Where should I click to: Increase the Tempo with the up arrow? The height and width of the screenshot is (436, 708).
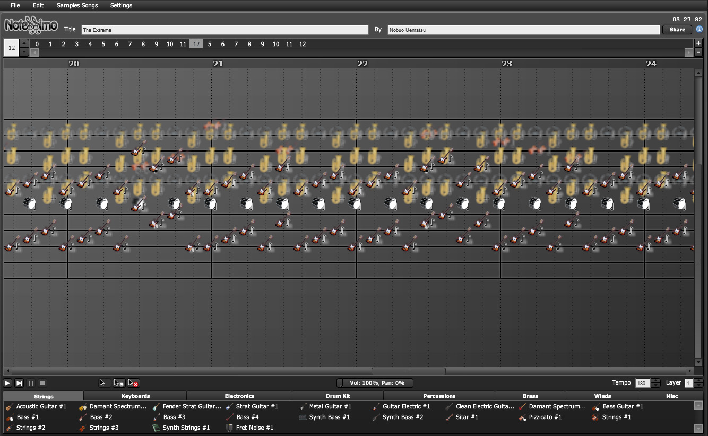pos(656,380)
